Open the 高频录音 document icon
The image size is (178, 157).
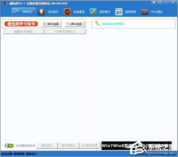pyautogui.click(x=119, y=12)
